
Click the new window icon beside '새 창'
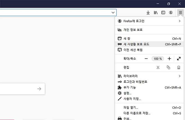click(120, 39)
